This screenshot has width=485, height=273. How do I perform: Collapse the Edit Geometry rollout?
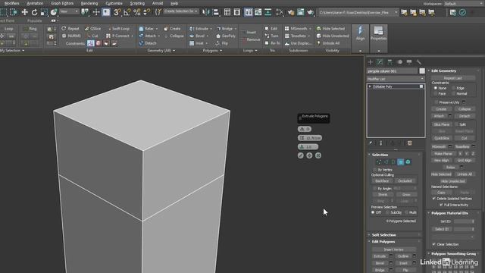pos(443,71)
